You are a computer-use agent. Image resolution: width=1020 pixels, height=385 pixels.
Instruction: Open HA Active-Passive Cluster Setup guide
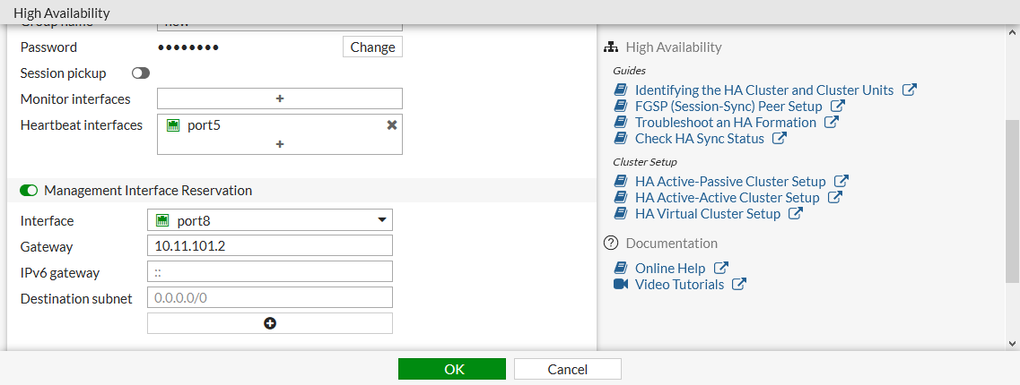pyautogui.click(x=728, y=182)
